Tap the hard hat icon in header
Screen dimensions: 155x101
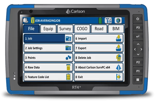coord(26,20)
